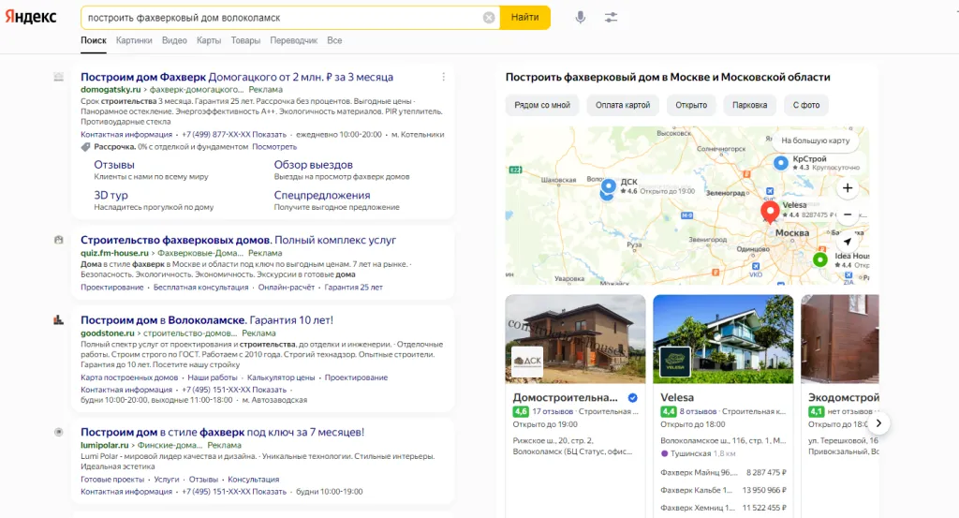This screenshot has height=518, width=959.
Task: Open the Velesa house photo thumbnail
Action: (x=723, y=339)
